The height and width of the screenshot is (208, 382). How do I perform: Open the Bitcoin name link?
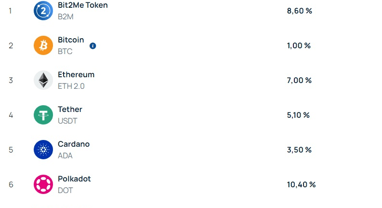click(71, 40)
